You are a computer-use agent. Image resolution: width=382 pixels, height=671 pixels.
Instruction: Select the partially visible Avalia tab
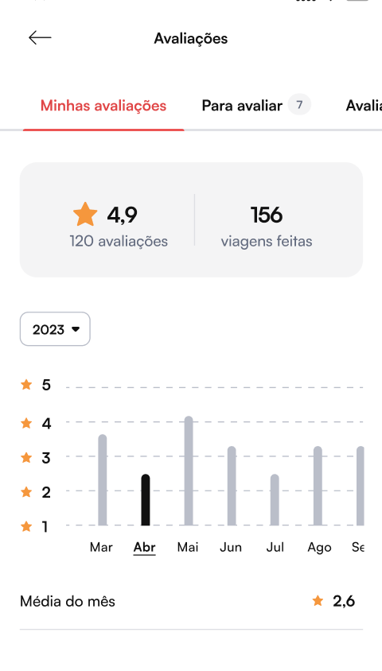click(364, 105)
